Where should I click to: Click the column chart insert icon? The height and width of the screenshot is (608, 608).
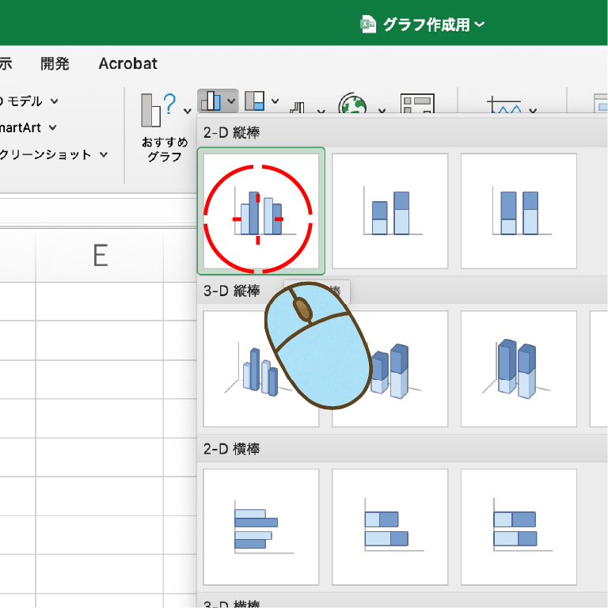pos(211,101)
